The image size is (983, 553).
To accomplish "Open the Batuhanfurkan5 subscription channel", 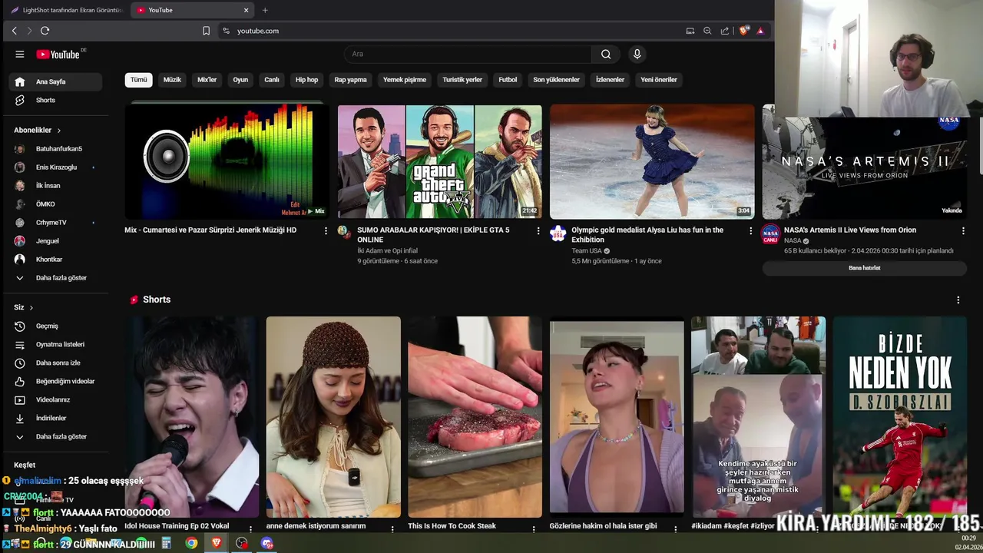I will tap(57, 148).
